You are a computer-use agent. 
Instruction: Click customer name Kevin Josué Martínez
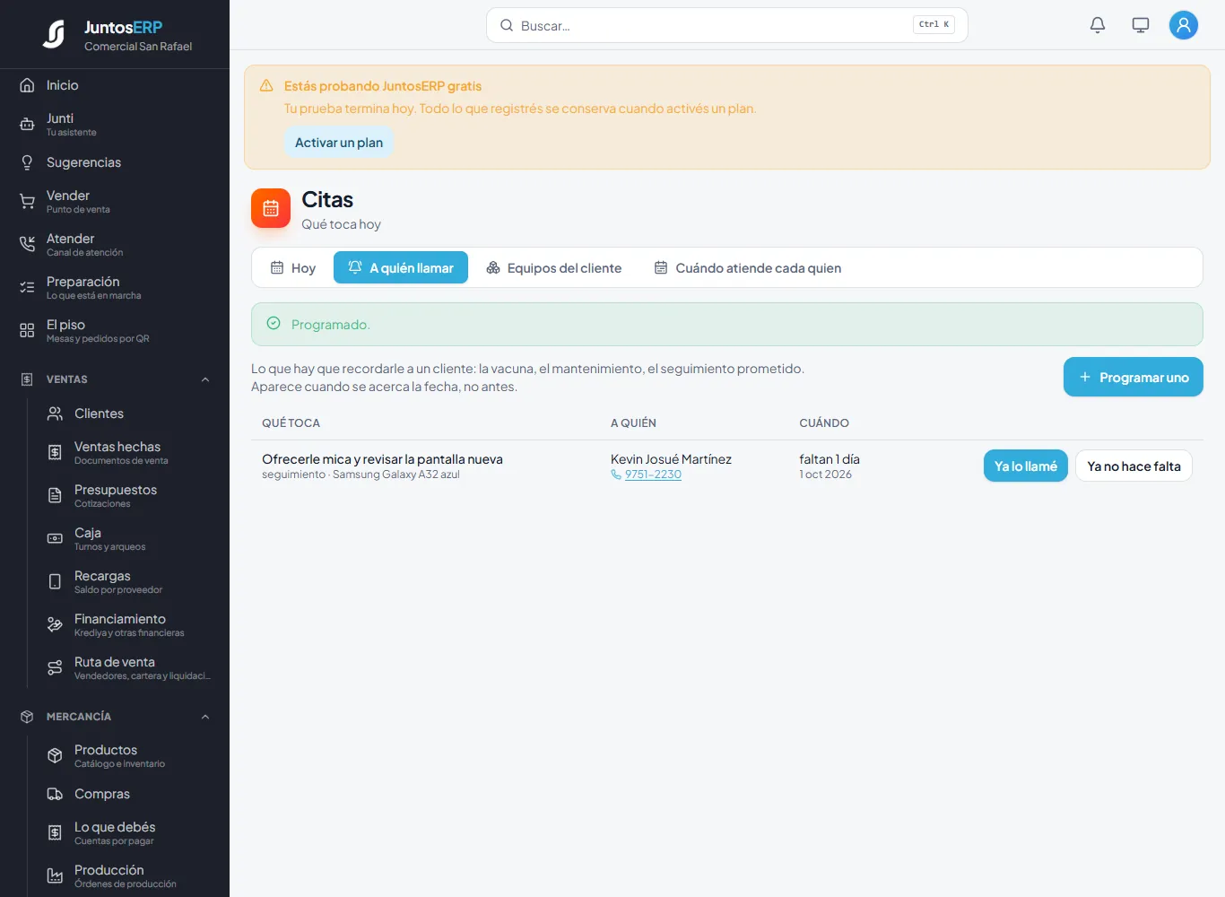tap(671, 459)
